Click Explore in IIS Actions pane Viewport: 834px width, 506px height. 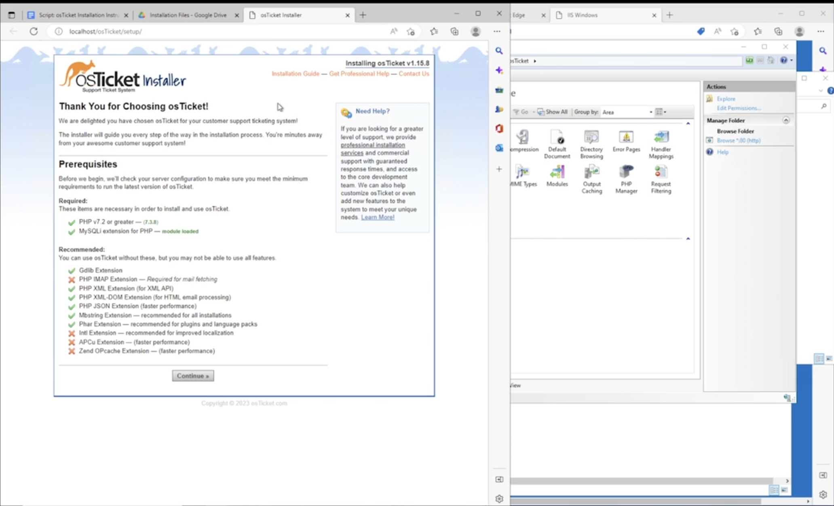point(726,99)
